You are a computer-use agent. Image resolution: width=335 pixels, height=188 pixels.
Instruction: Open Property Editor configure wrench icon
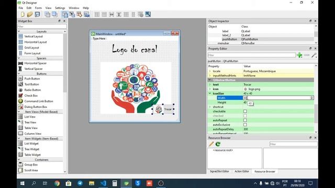(x=314, y=55)
